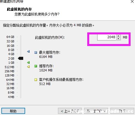Click the green recommended memory triangle marker

(28, 62)
